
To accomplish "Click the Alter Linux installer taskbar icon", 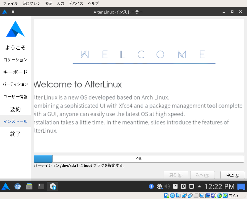I will point(52,186).
